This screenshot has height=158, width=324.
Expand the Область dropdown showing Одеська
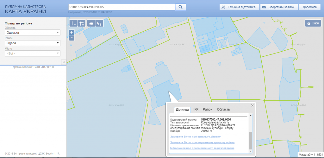point(32,33)
